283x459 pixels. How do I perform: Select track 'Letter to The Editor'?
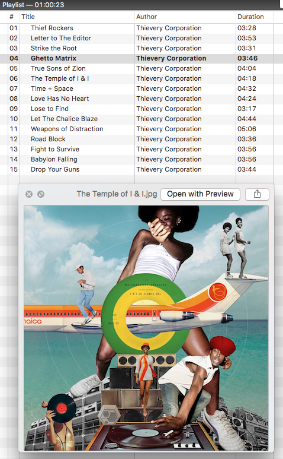61,38
